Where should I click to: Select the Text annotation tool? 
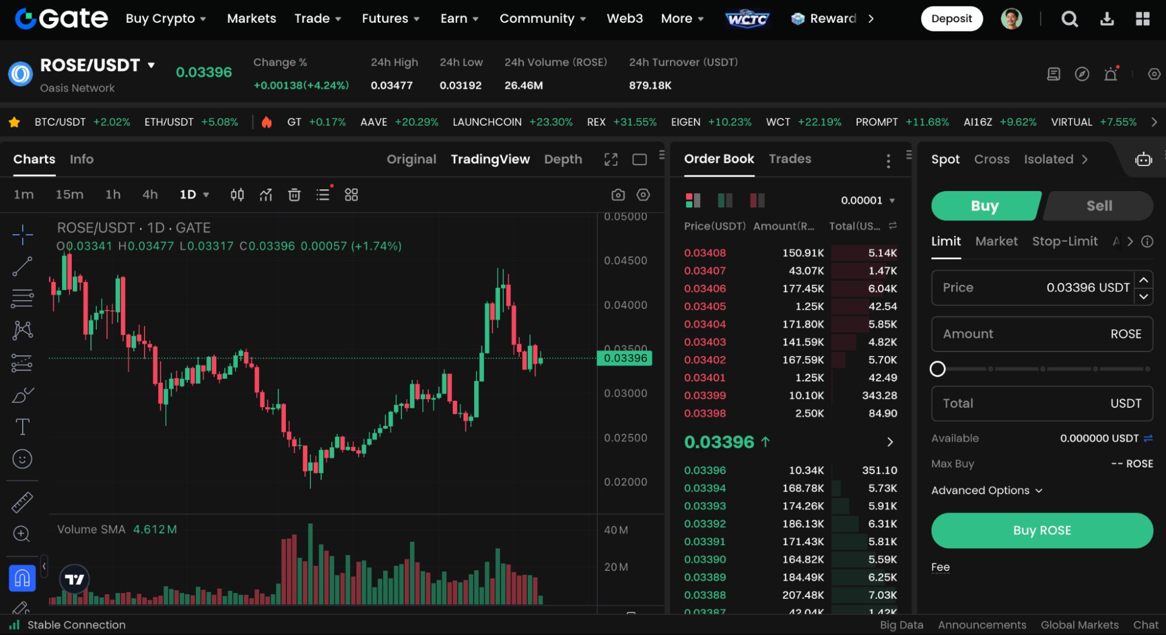(22, 427)
